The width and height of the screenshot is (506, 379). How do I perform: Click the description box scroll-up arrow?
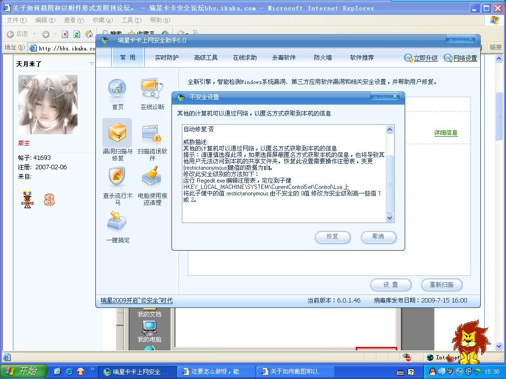click(x=389, y=130)
